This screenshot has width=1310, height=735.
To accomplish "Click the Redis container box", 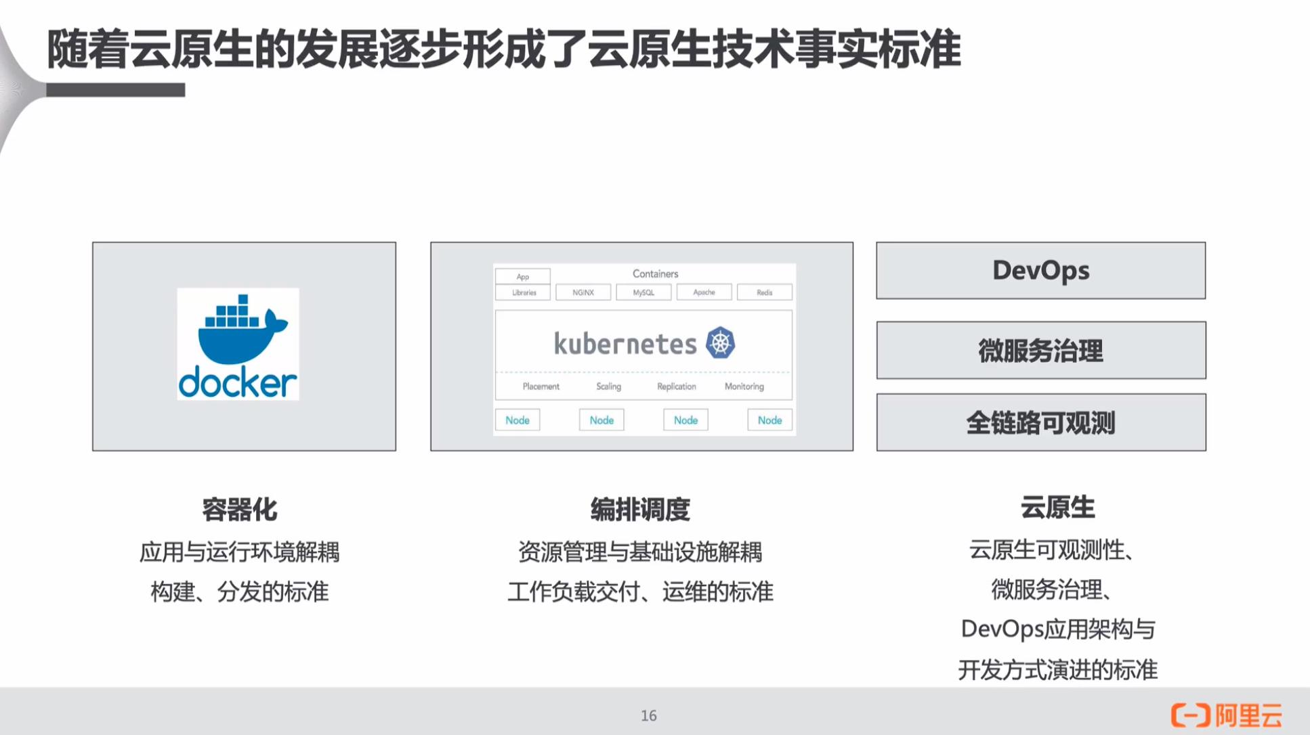I will (x=765, y=292).
